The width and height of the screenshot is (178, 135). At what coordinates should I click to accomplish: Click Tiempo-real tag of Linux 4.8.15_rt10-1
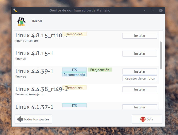pyautogui.click(x=74, y=34)
